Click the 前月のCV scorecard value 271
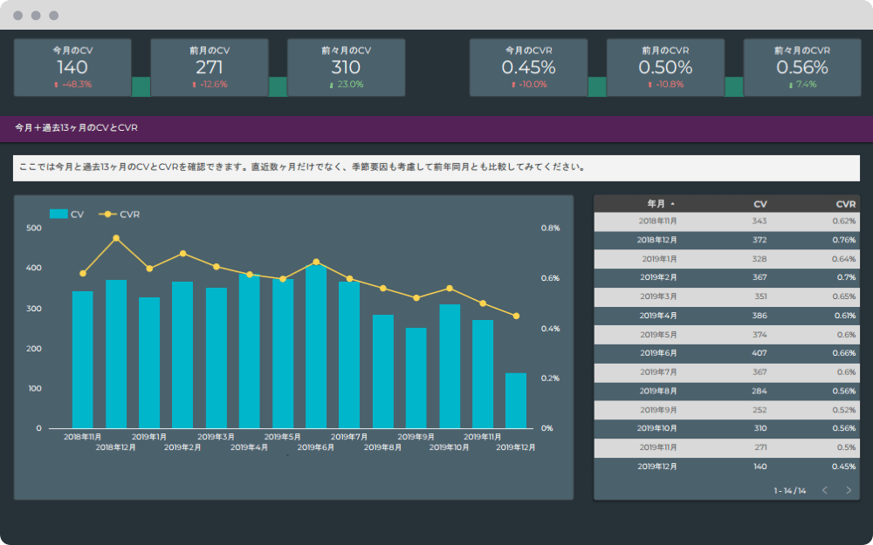Viewport: 873px width, 545px height. tap(210, 67)
